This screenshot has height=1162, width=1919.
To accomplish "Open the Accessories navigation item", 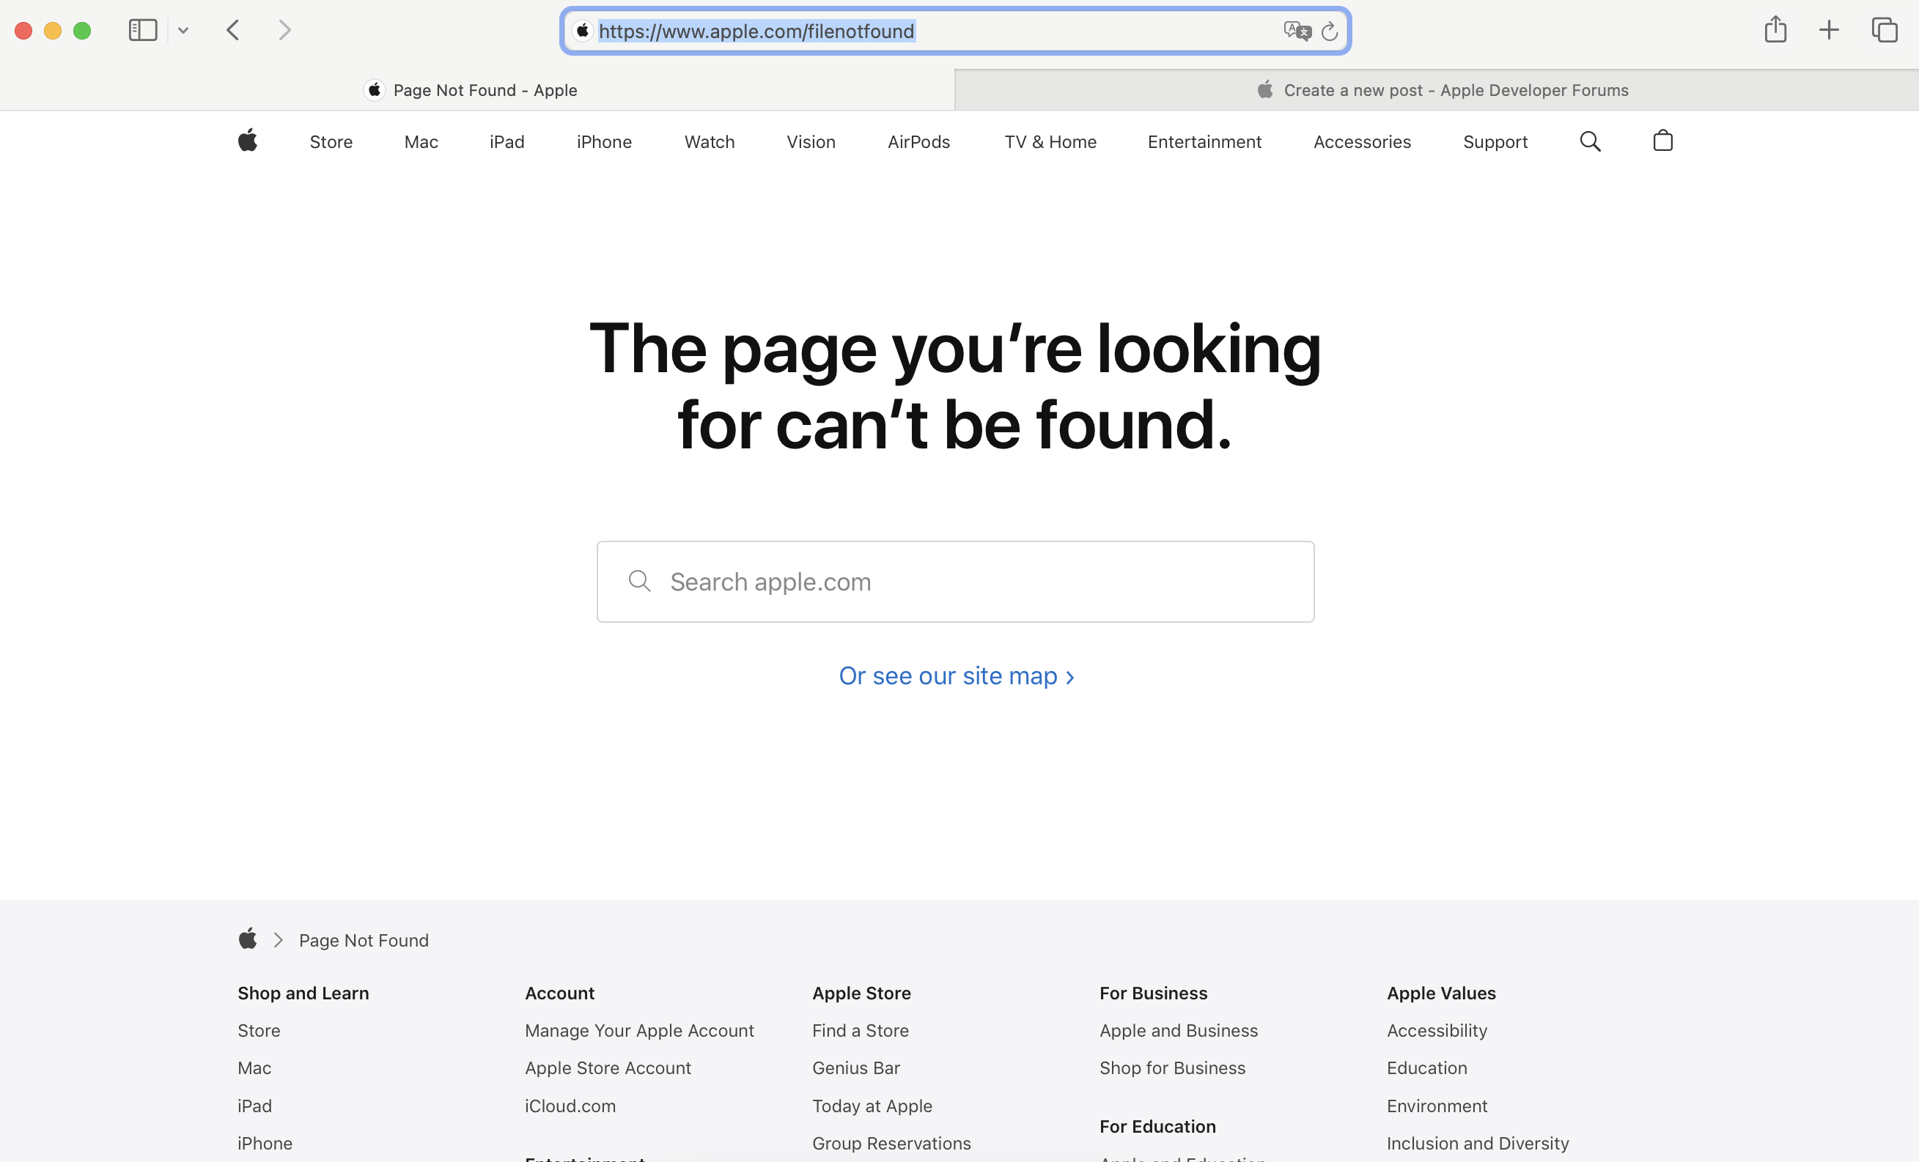I will tap(1362, 141).
